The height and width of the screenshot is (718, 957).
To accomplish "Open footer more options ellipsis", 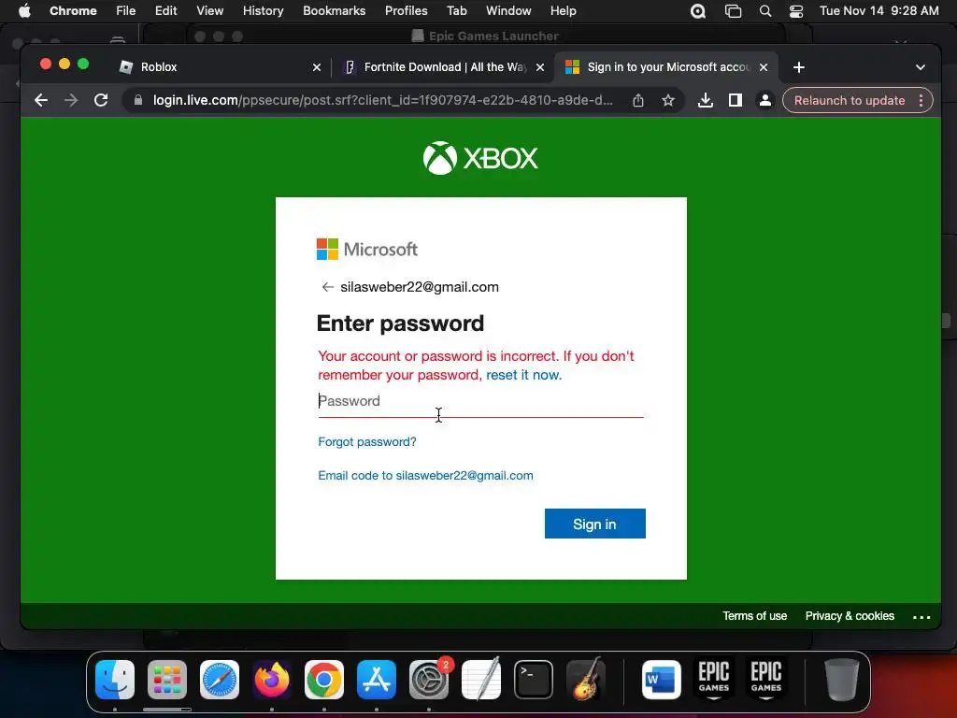I will (x=921, y=617).
